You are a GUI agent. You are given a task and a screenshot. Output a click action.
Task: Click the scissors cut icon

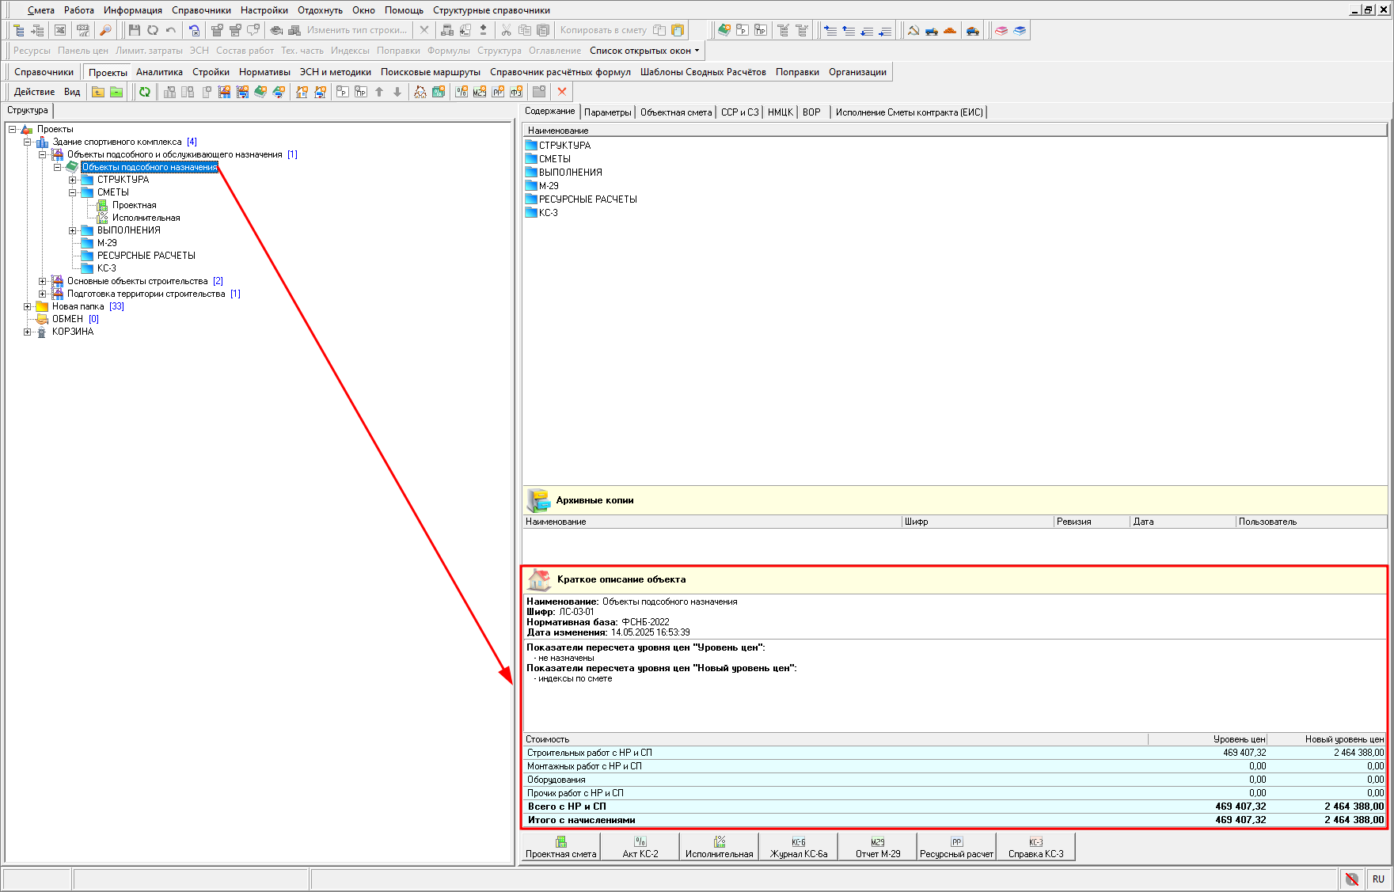pyautogui.click(x=506, y=30)
